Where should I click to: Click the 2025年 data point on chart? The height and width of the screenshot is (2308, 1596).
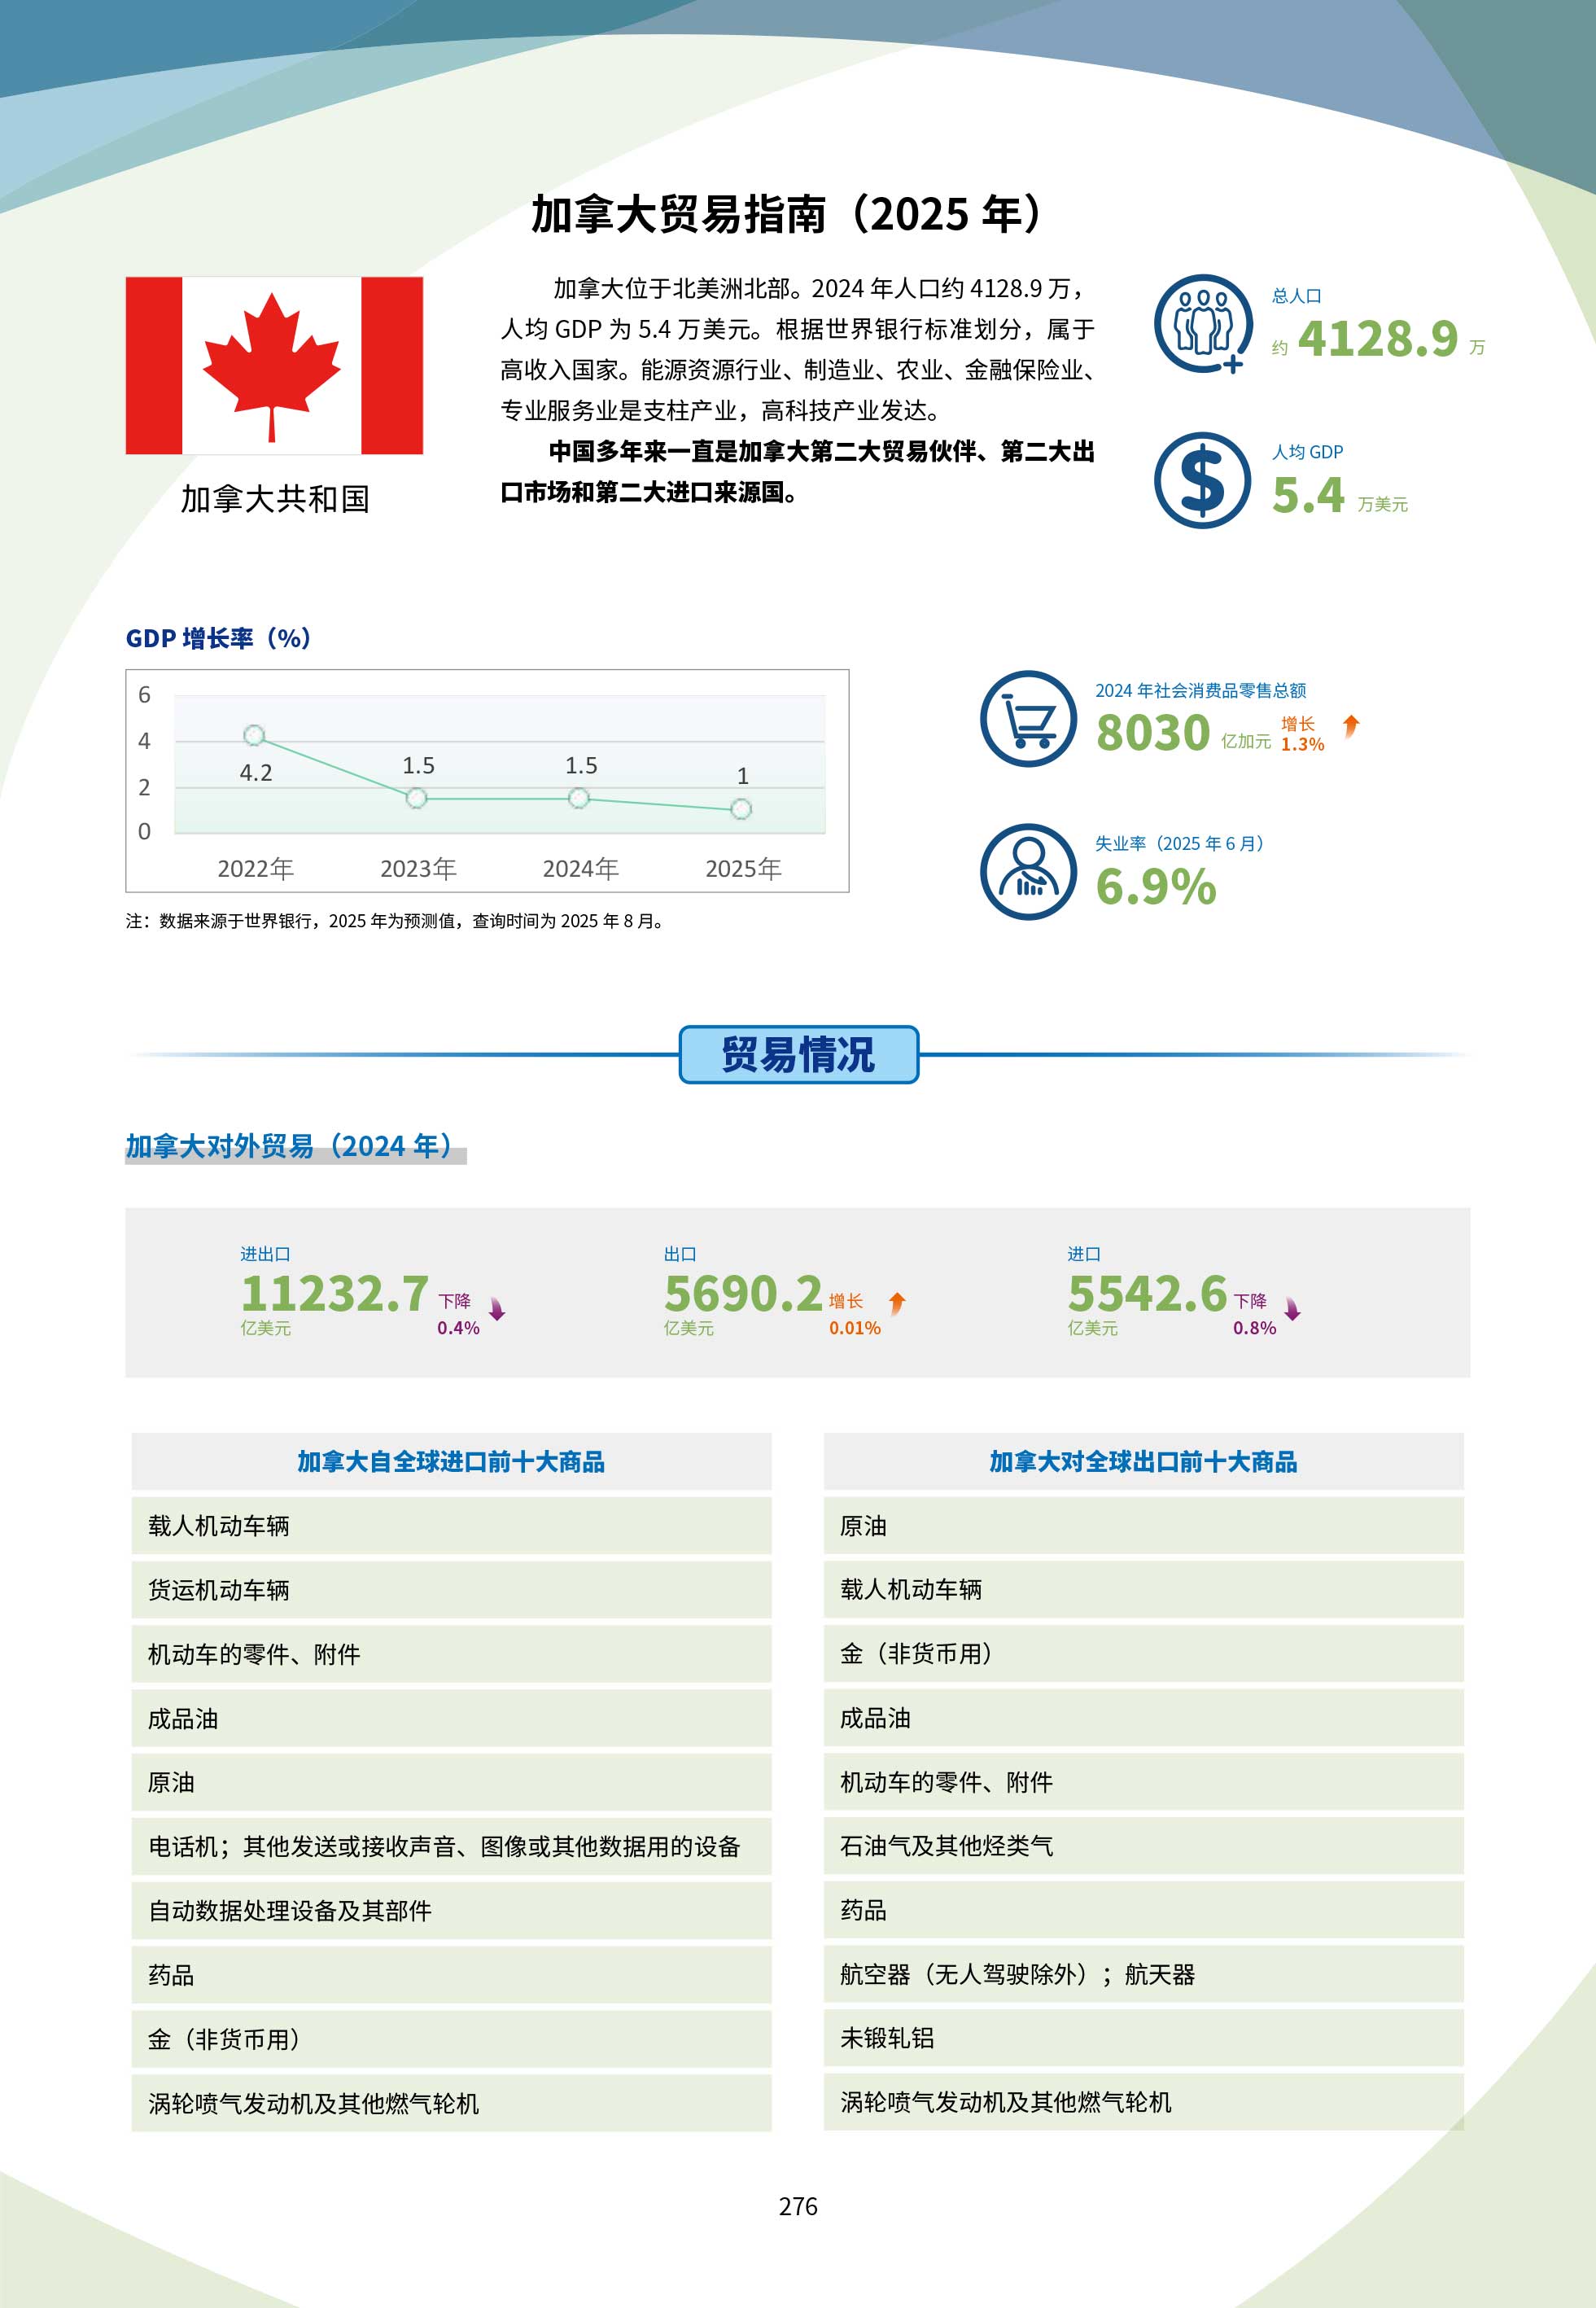coord(741,809)
